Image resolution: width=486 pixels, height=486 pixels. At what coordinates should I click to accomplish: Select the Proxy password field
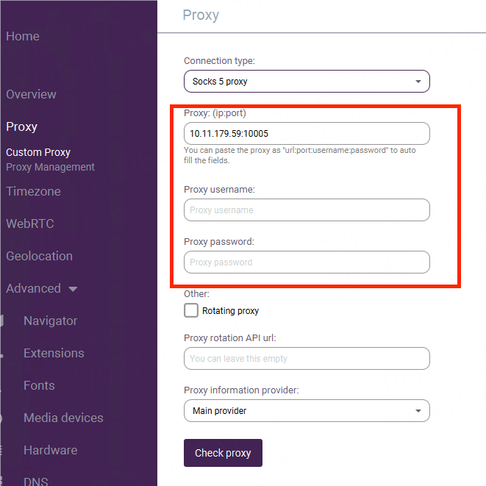coord(306,262)
